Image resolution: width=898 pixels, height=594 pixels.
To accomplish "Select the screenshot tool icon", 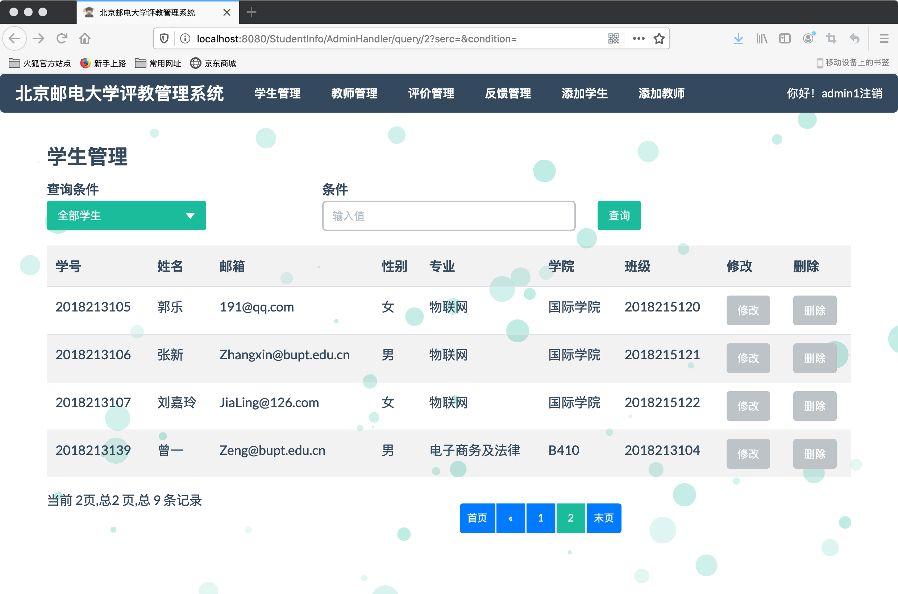I will [831, 38].
